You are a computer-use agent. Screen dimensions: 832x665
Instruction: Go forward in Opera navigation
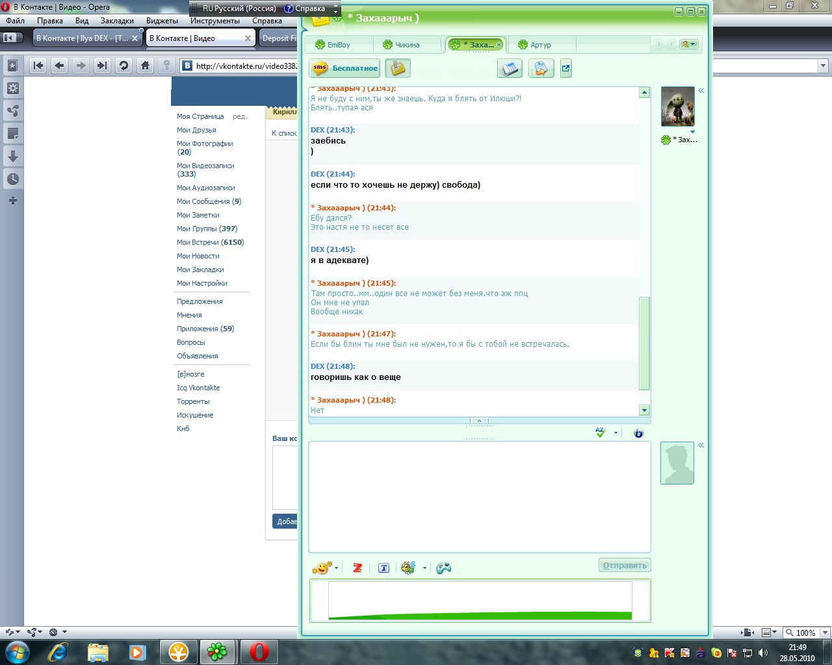81,66
